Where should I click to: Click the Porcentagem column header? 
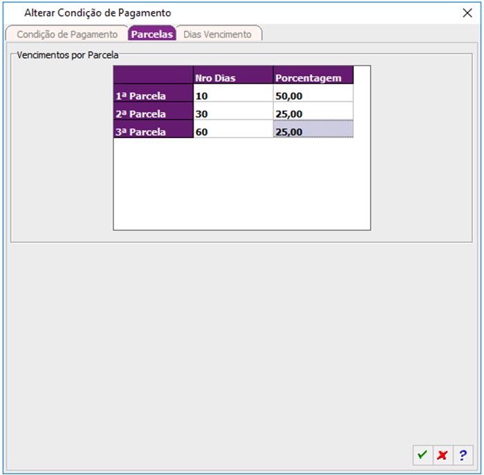point(313,75)
